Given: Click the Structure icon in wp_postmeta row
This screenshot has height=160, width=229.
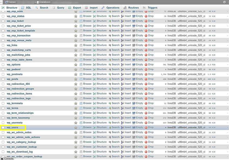Looking at the screenshot, I should click(94, 74).
